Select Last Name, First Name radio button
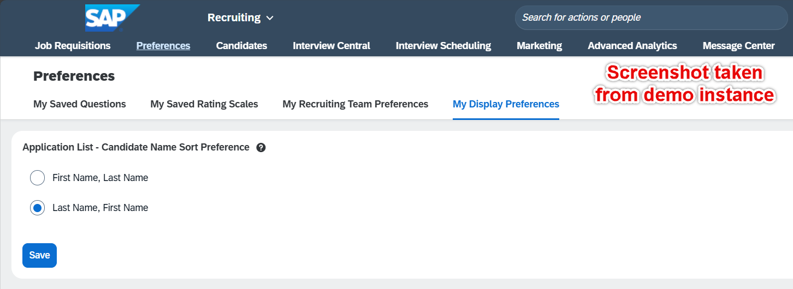The height and width of the screenshot is (289, 793). [37, 208]
